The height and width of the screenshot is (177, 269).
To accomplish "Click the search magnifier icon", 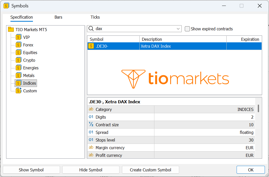I will point(91,29).
